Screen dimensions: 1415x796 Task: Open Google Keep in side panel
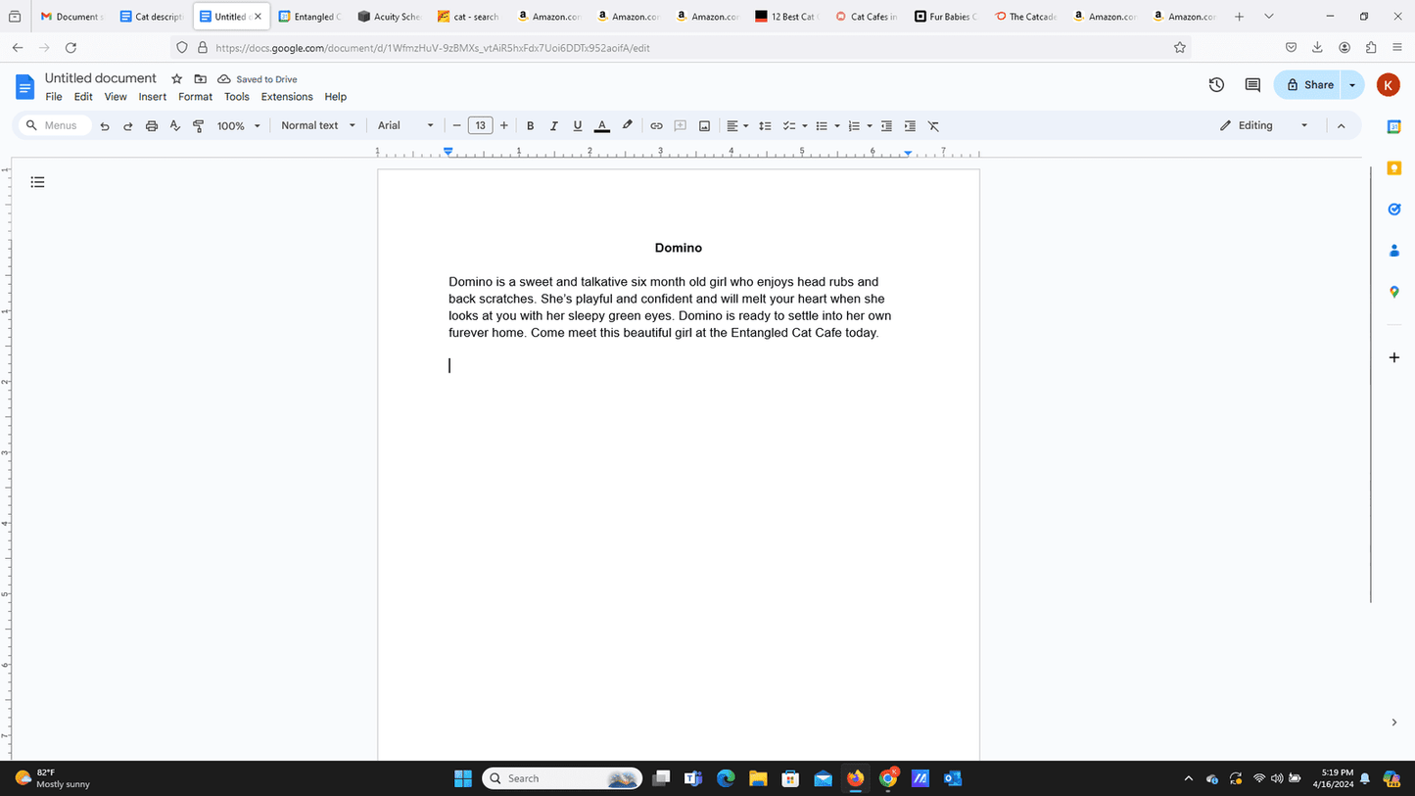[x=1394, y=168]
